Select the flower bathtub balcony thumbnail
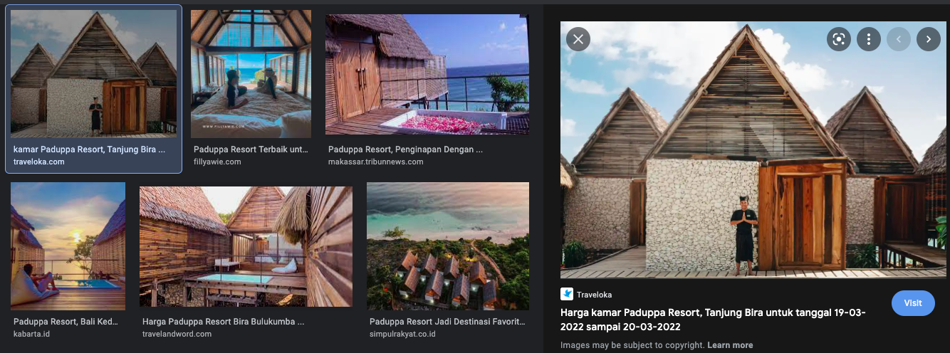 [x=427, y=75]
